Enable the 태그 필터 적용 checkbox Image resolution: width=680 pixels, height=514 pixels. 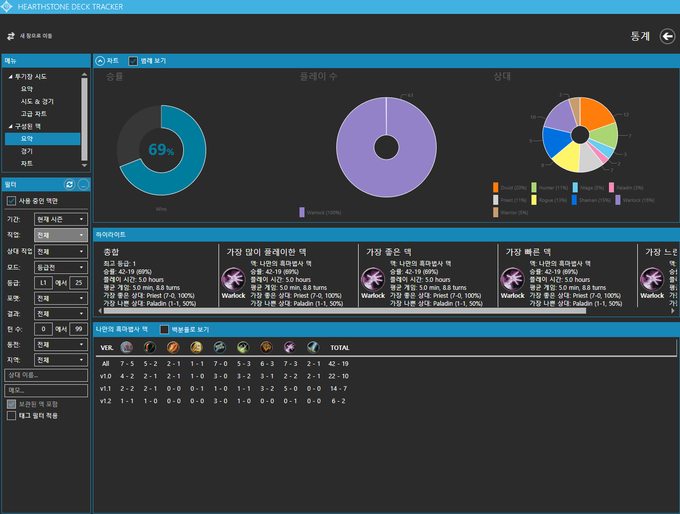(x=11, y=416)
